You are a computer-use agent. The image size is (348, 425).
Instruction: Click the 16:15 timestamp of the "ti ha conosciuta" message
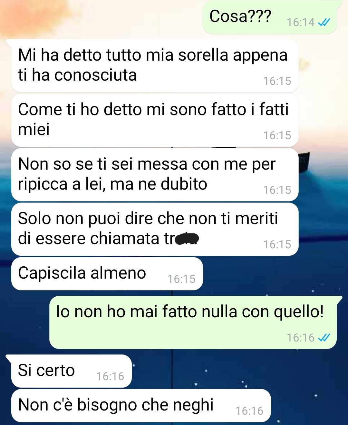click(x=277, y=81)
